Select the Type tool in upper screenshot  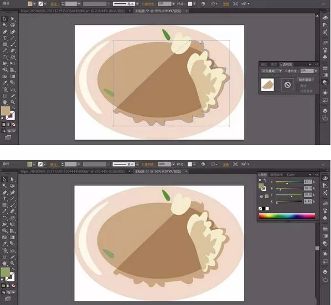point(4,38)
